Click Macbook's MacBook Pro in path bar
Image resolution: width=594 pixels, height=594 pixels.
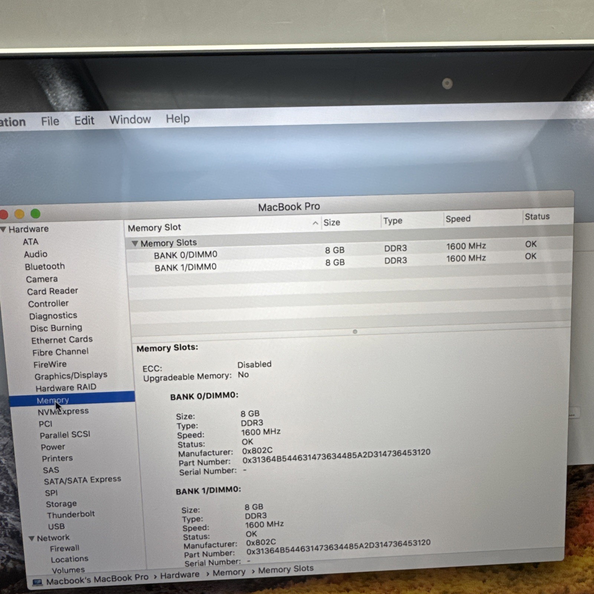click(x=97, y=579)
